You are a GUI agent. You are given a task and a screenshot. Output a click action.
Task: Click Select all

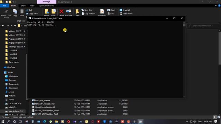[x=125, y=10]
